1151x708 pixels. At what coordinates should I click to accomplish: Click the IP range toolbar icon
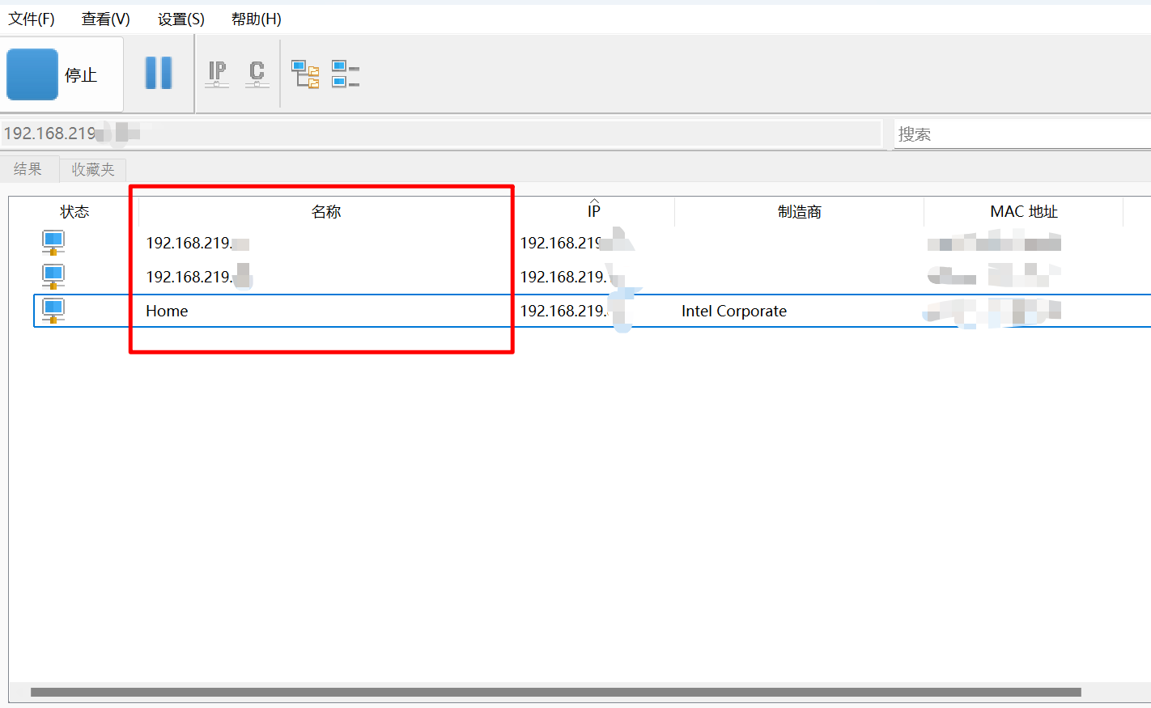[x=217, y=74]
